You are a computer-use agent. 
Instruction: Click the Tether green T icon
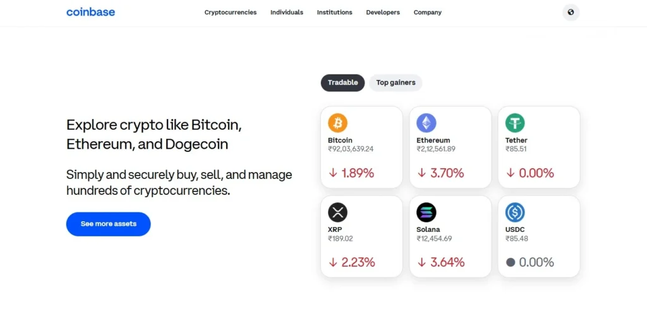[x=515, y=123]
